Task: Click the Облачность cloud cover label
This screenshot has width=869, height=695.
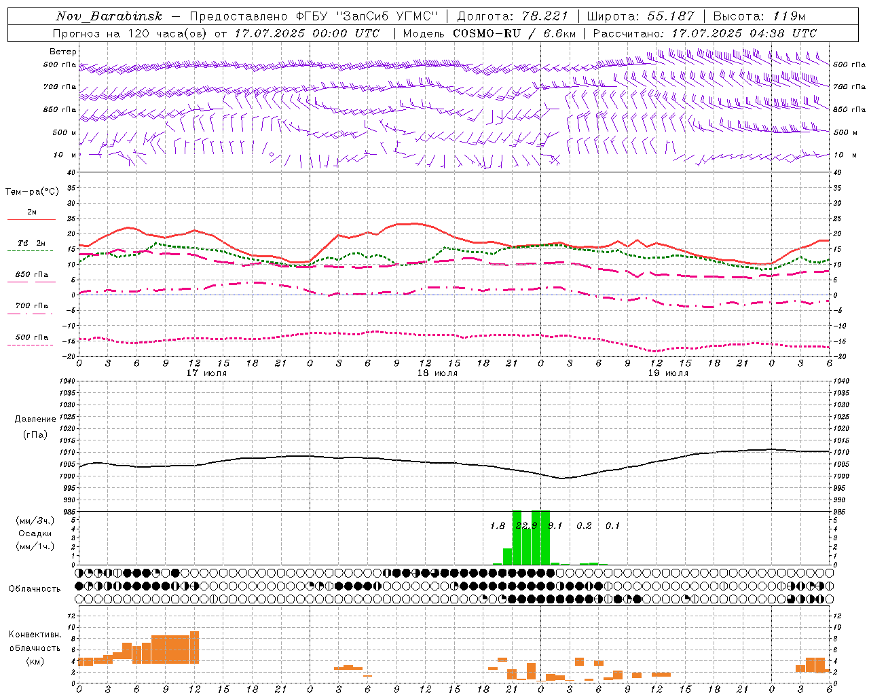Action: pos(35,588)
